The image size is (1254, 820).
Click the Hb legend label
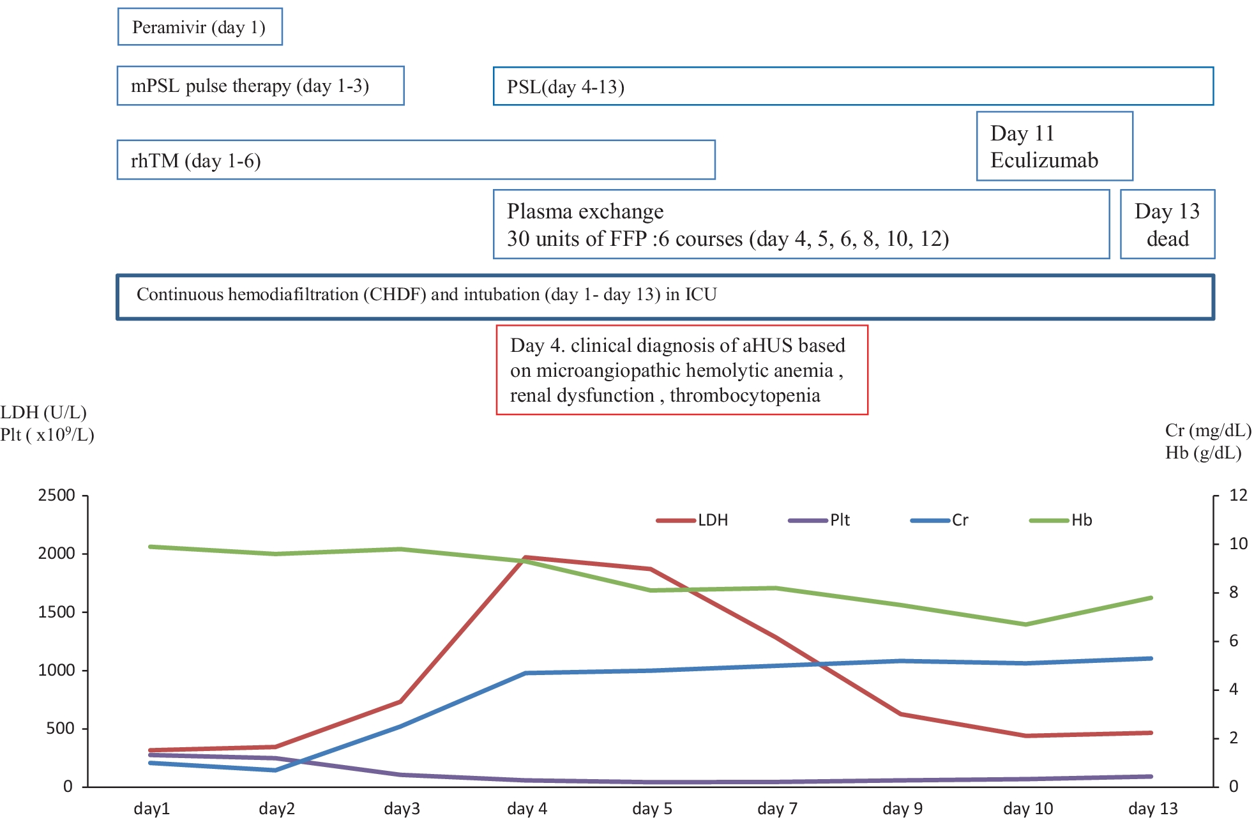coord(1082,520)
